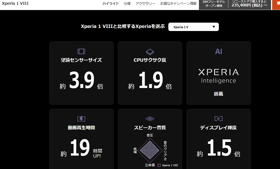Click the display brightness icon
Viewport: 280px width, 169px height.
[x=218, y=118]
